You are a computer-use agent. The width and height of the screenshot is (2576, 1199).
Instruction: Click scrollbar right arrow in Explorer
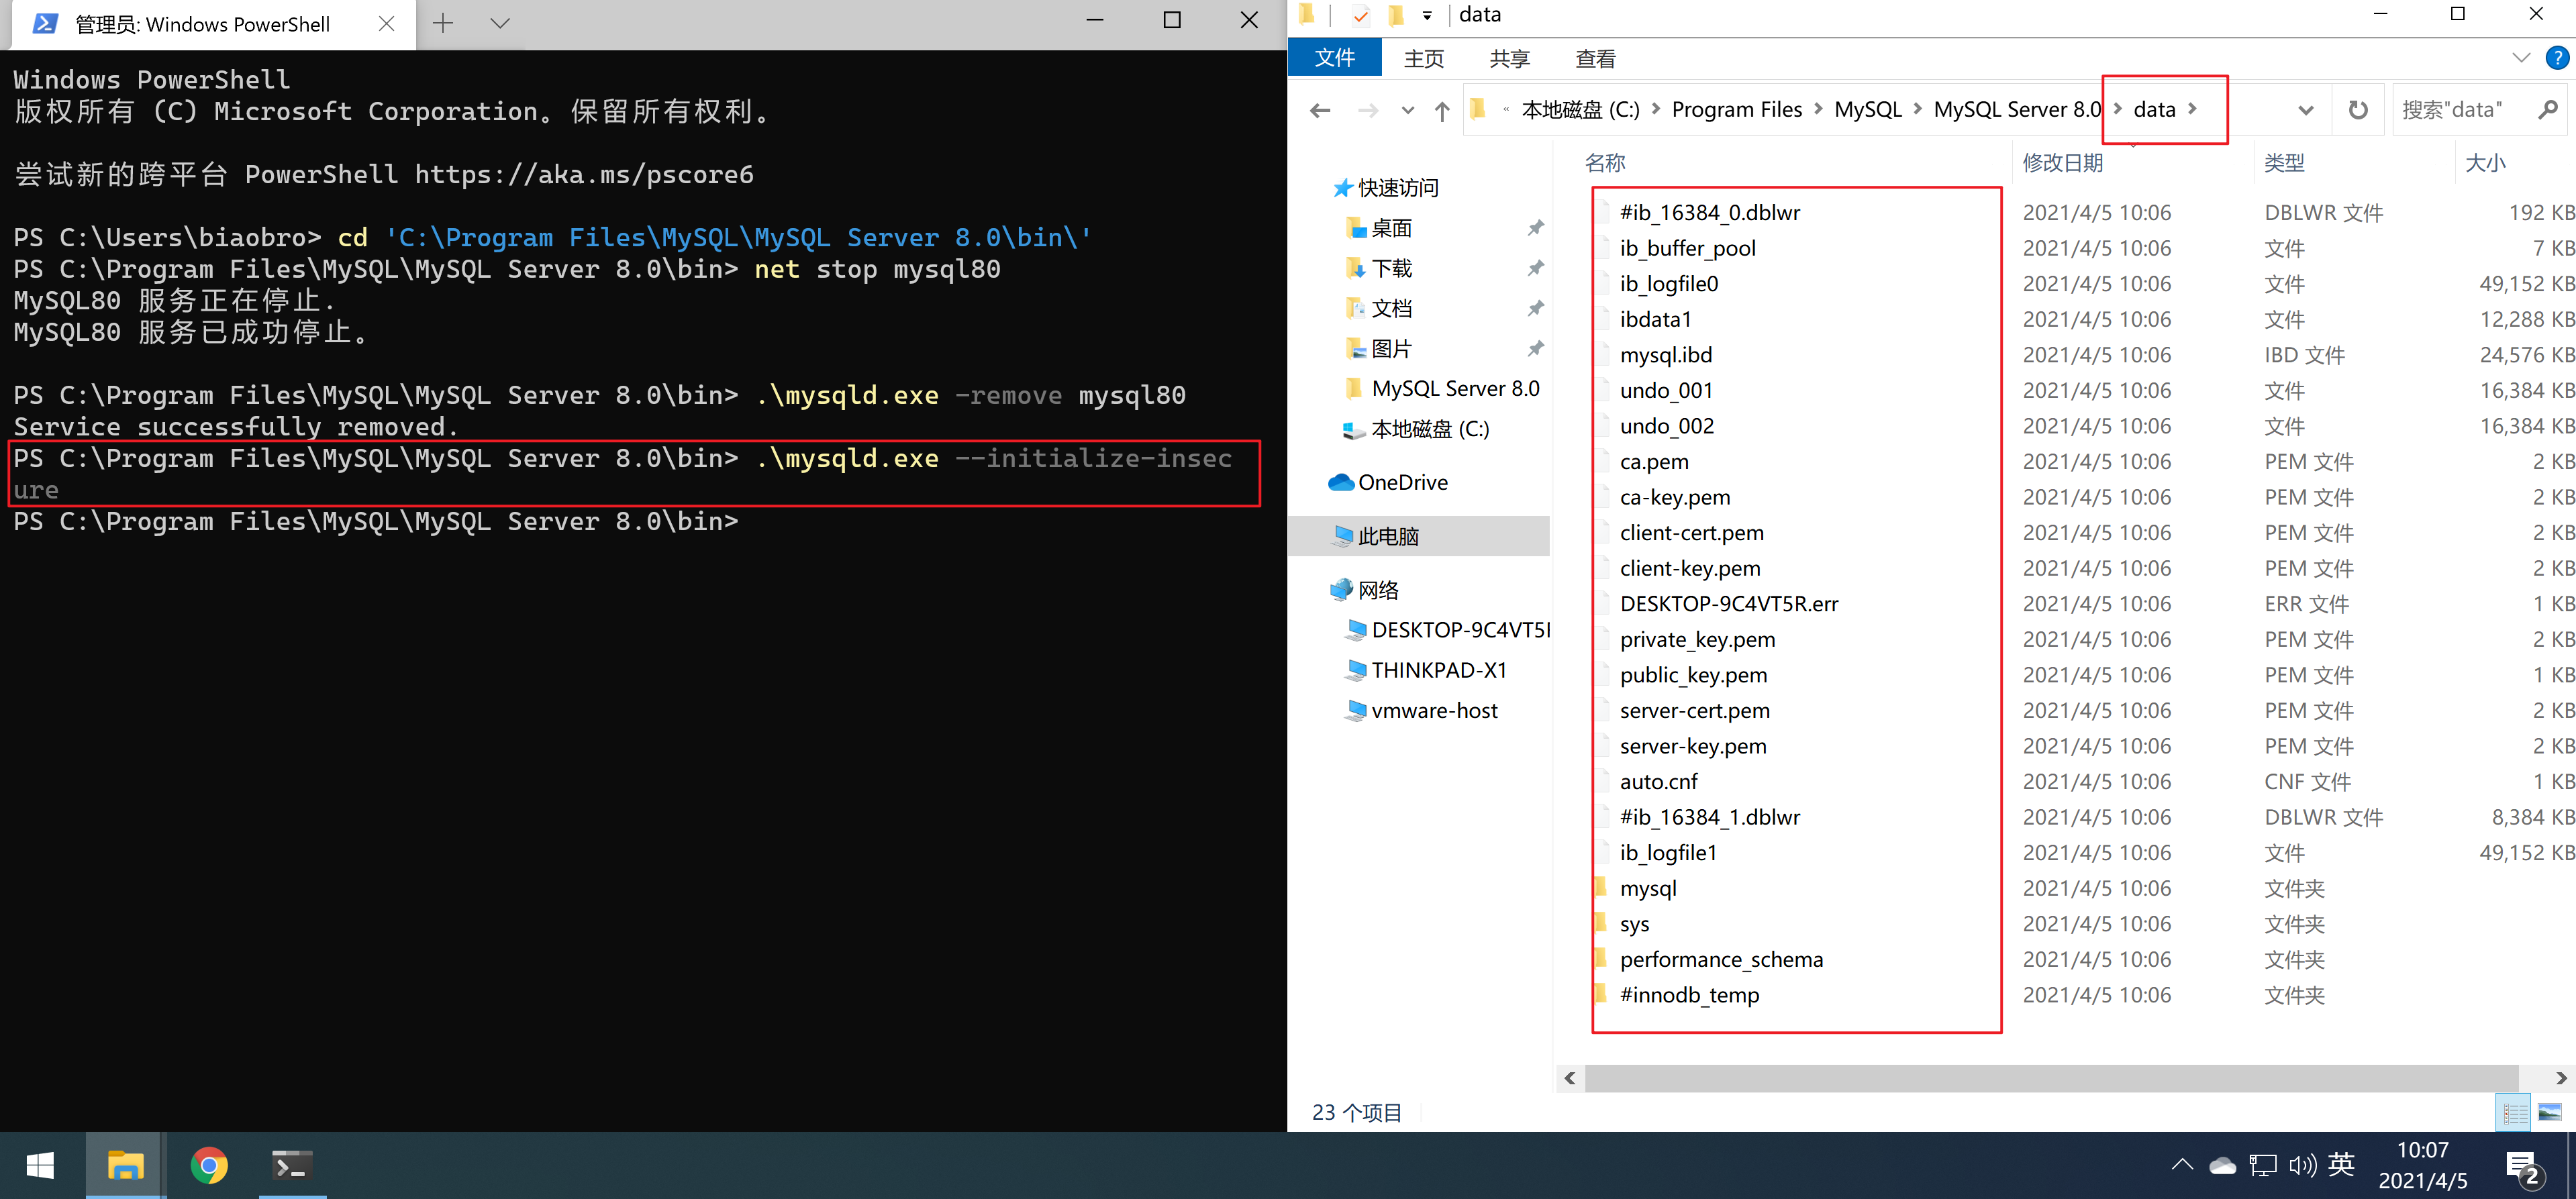click(2560, 1078)
